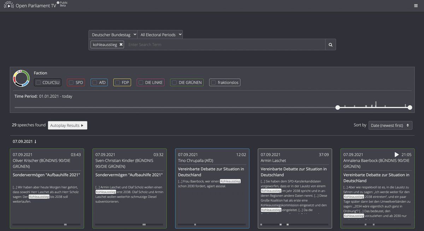Viewport: 424px width, 231px height.
Task: Open Oliver Krischer's speech card
Action: click(x=47, y=188)
